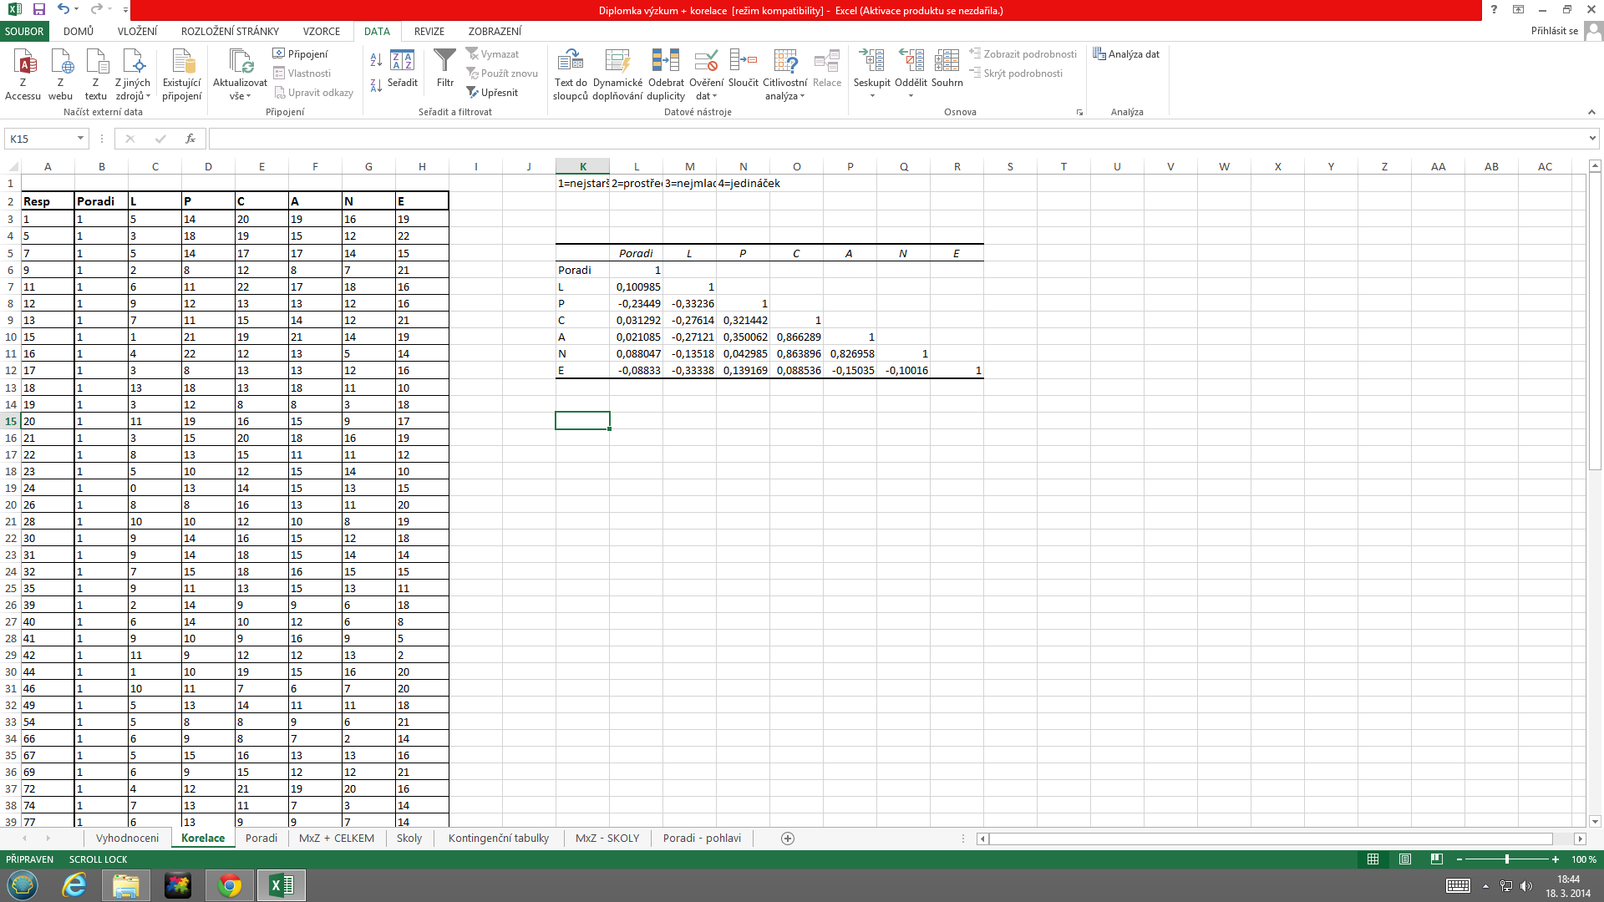Viewport: 1604px width, 902px height.
Task: Open Chrome from the taskbar
Action: pyautogui.click(x=230, y=885)
